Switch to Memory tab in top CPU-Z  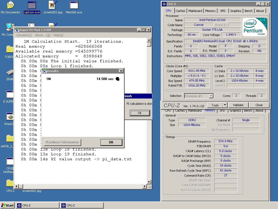tap(210, 11)
